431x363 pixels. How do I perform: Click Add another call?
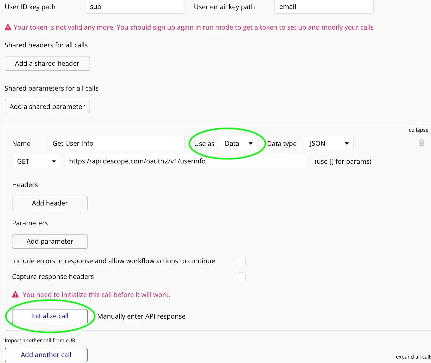46,355
